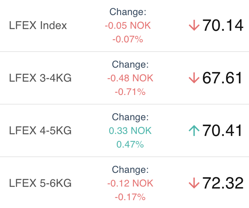249x208 pixels.
Task: Click the -0.05 NOK change value
Action: pos(128,25)
